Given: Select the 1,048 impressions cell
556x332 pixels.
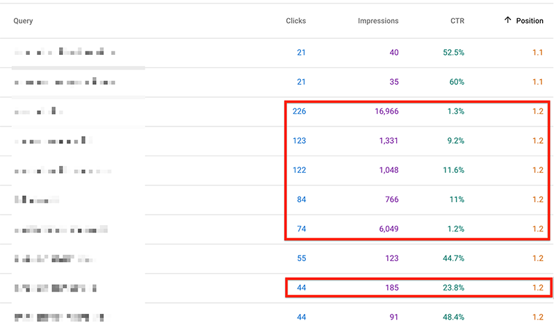Looking at the screenshot, I should click(x=389, y=170).
